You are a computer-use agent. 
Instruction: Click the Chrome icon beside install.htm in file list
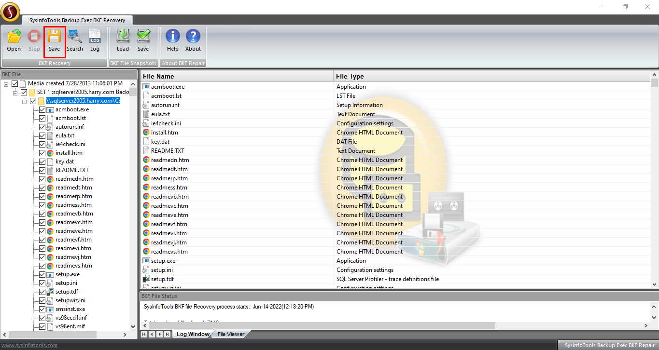(x=146, y=133)
